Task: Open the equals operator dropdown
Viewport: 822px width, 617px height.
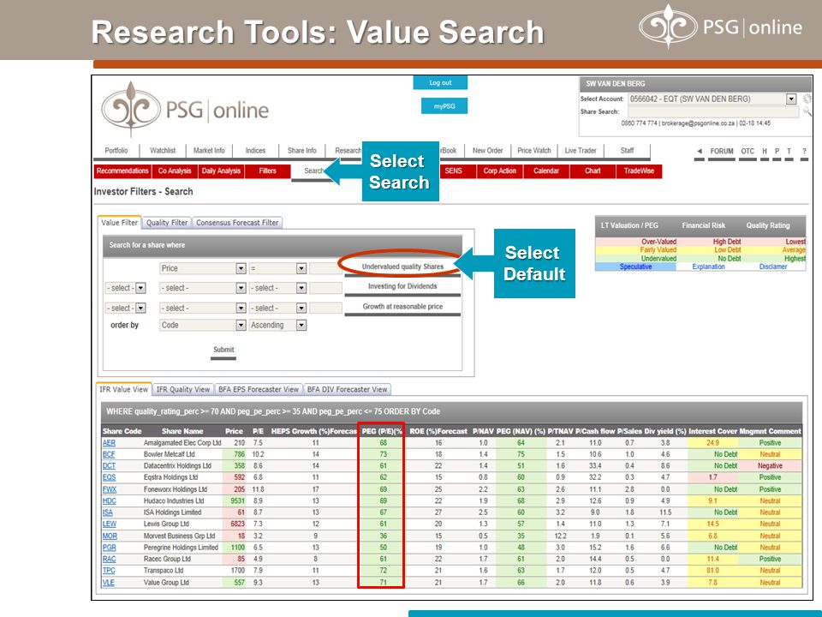Action: click(301, 268)
